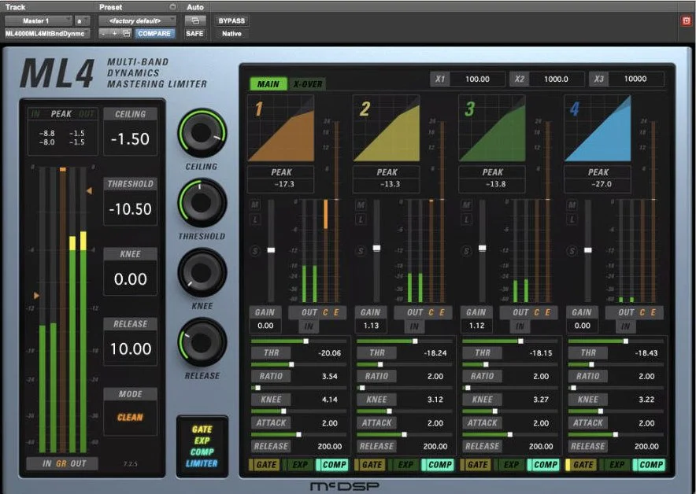This screenshot has width=696, height=494.
Task: Solo band 2 with S button
Action: [361, 251]
